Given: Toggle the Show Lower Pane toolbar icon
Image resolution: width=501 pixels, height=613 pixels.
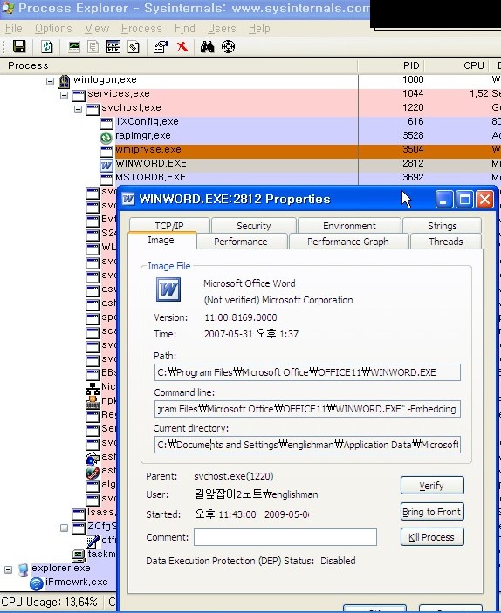Looking at the screenshot, I should pyautogui.click(x=113, y=47).
